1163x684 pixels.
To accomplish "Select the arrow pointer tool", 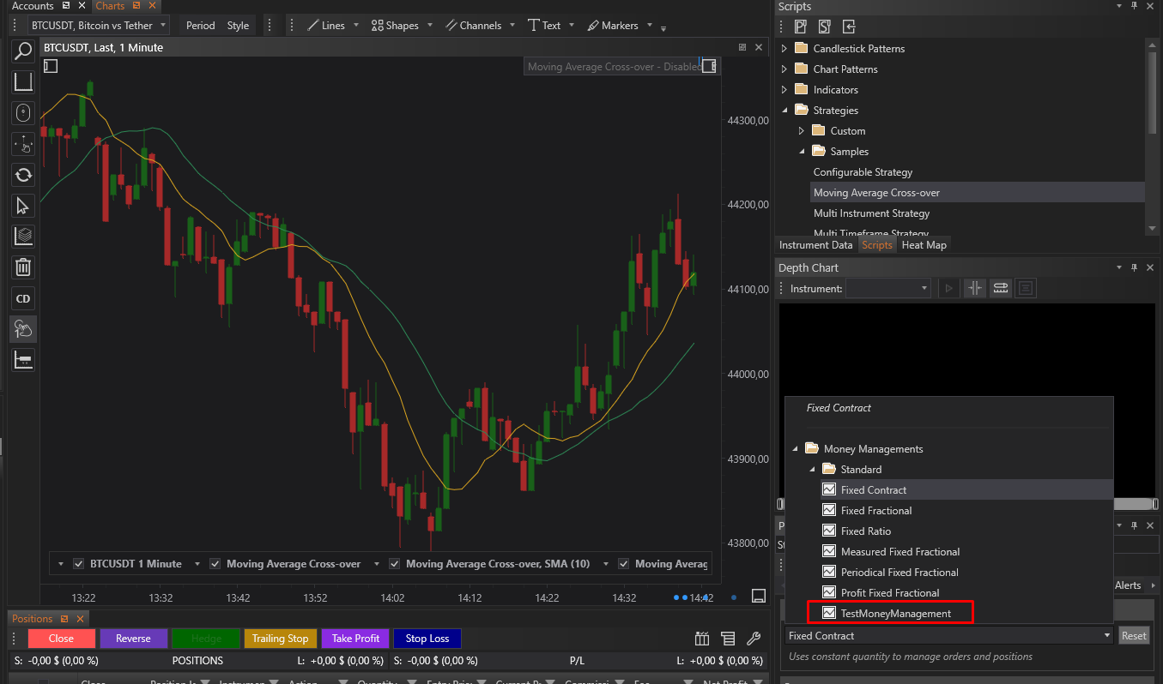I will point(23,206).
